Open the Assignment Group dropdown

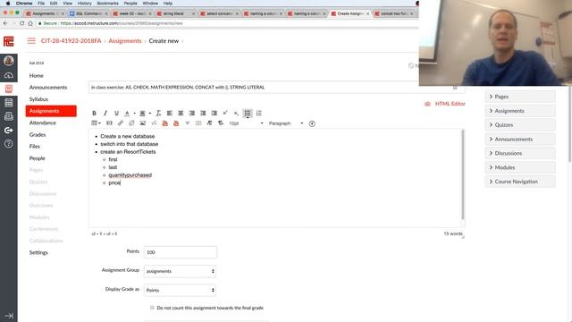180,271
